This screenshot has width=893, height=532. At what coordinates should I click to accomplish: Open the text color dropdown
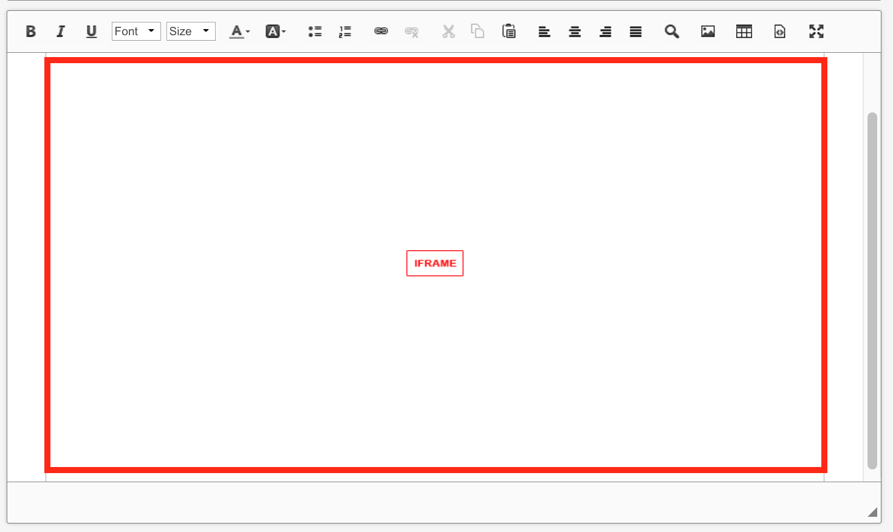[239, 31]
